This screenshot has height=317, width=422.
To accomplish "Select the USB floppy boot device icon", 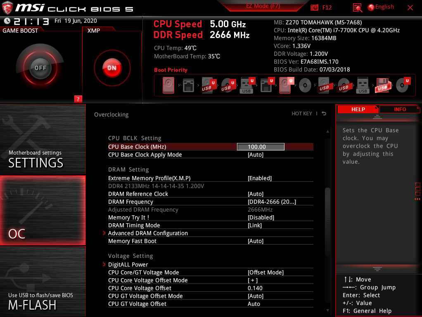I will point(382,86).
